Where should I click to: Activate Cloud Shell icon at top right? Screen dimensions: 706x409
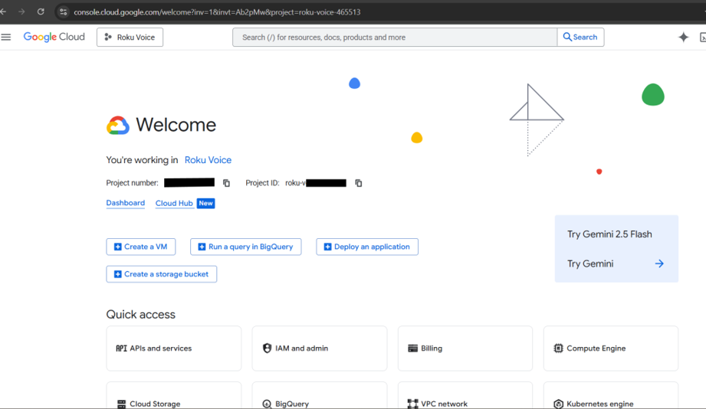(703, 38)
